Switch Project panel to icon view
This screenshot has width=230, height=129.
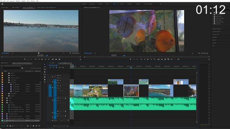[x=8, y=126]
